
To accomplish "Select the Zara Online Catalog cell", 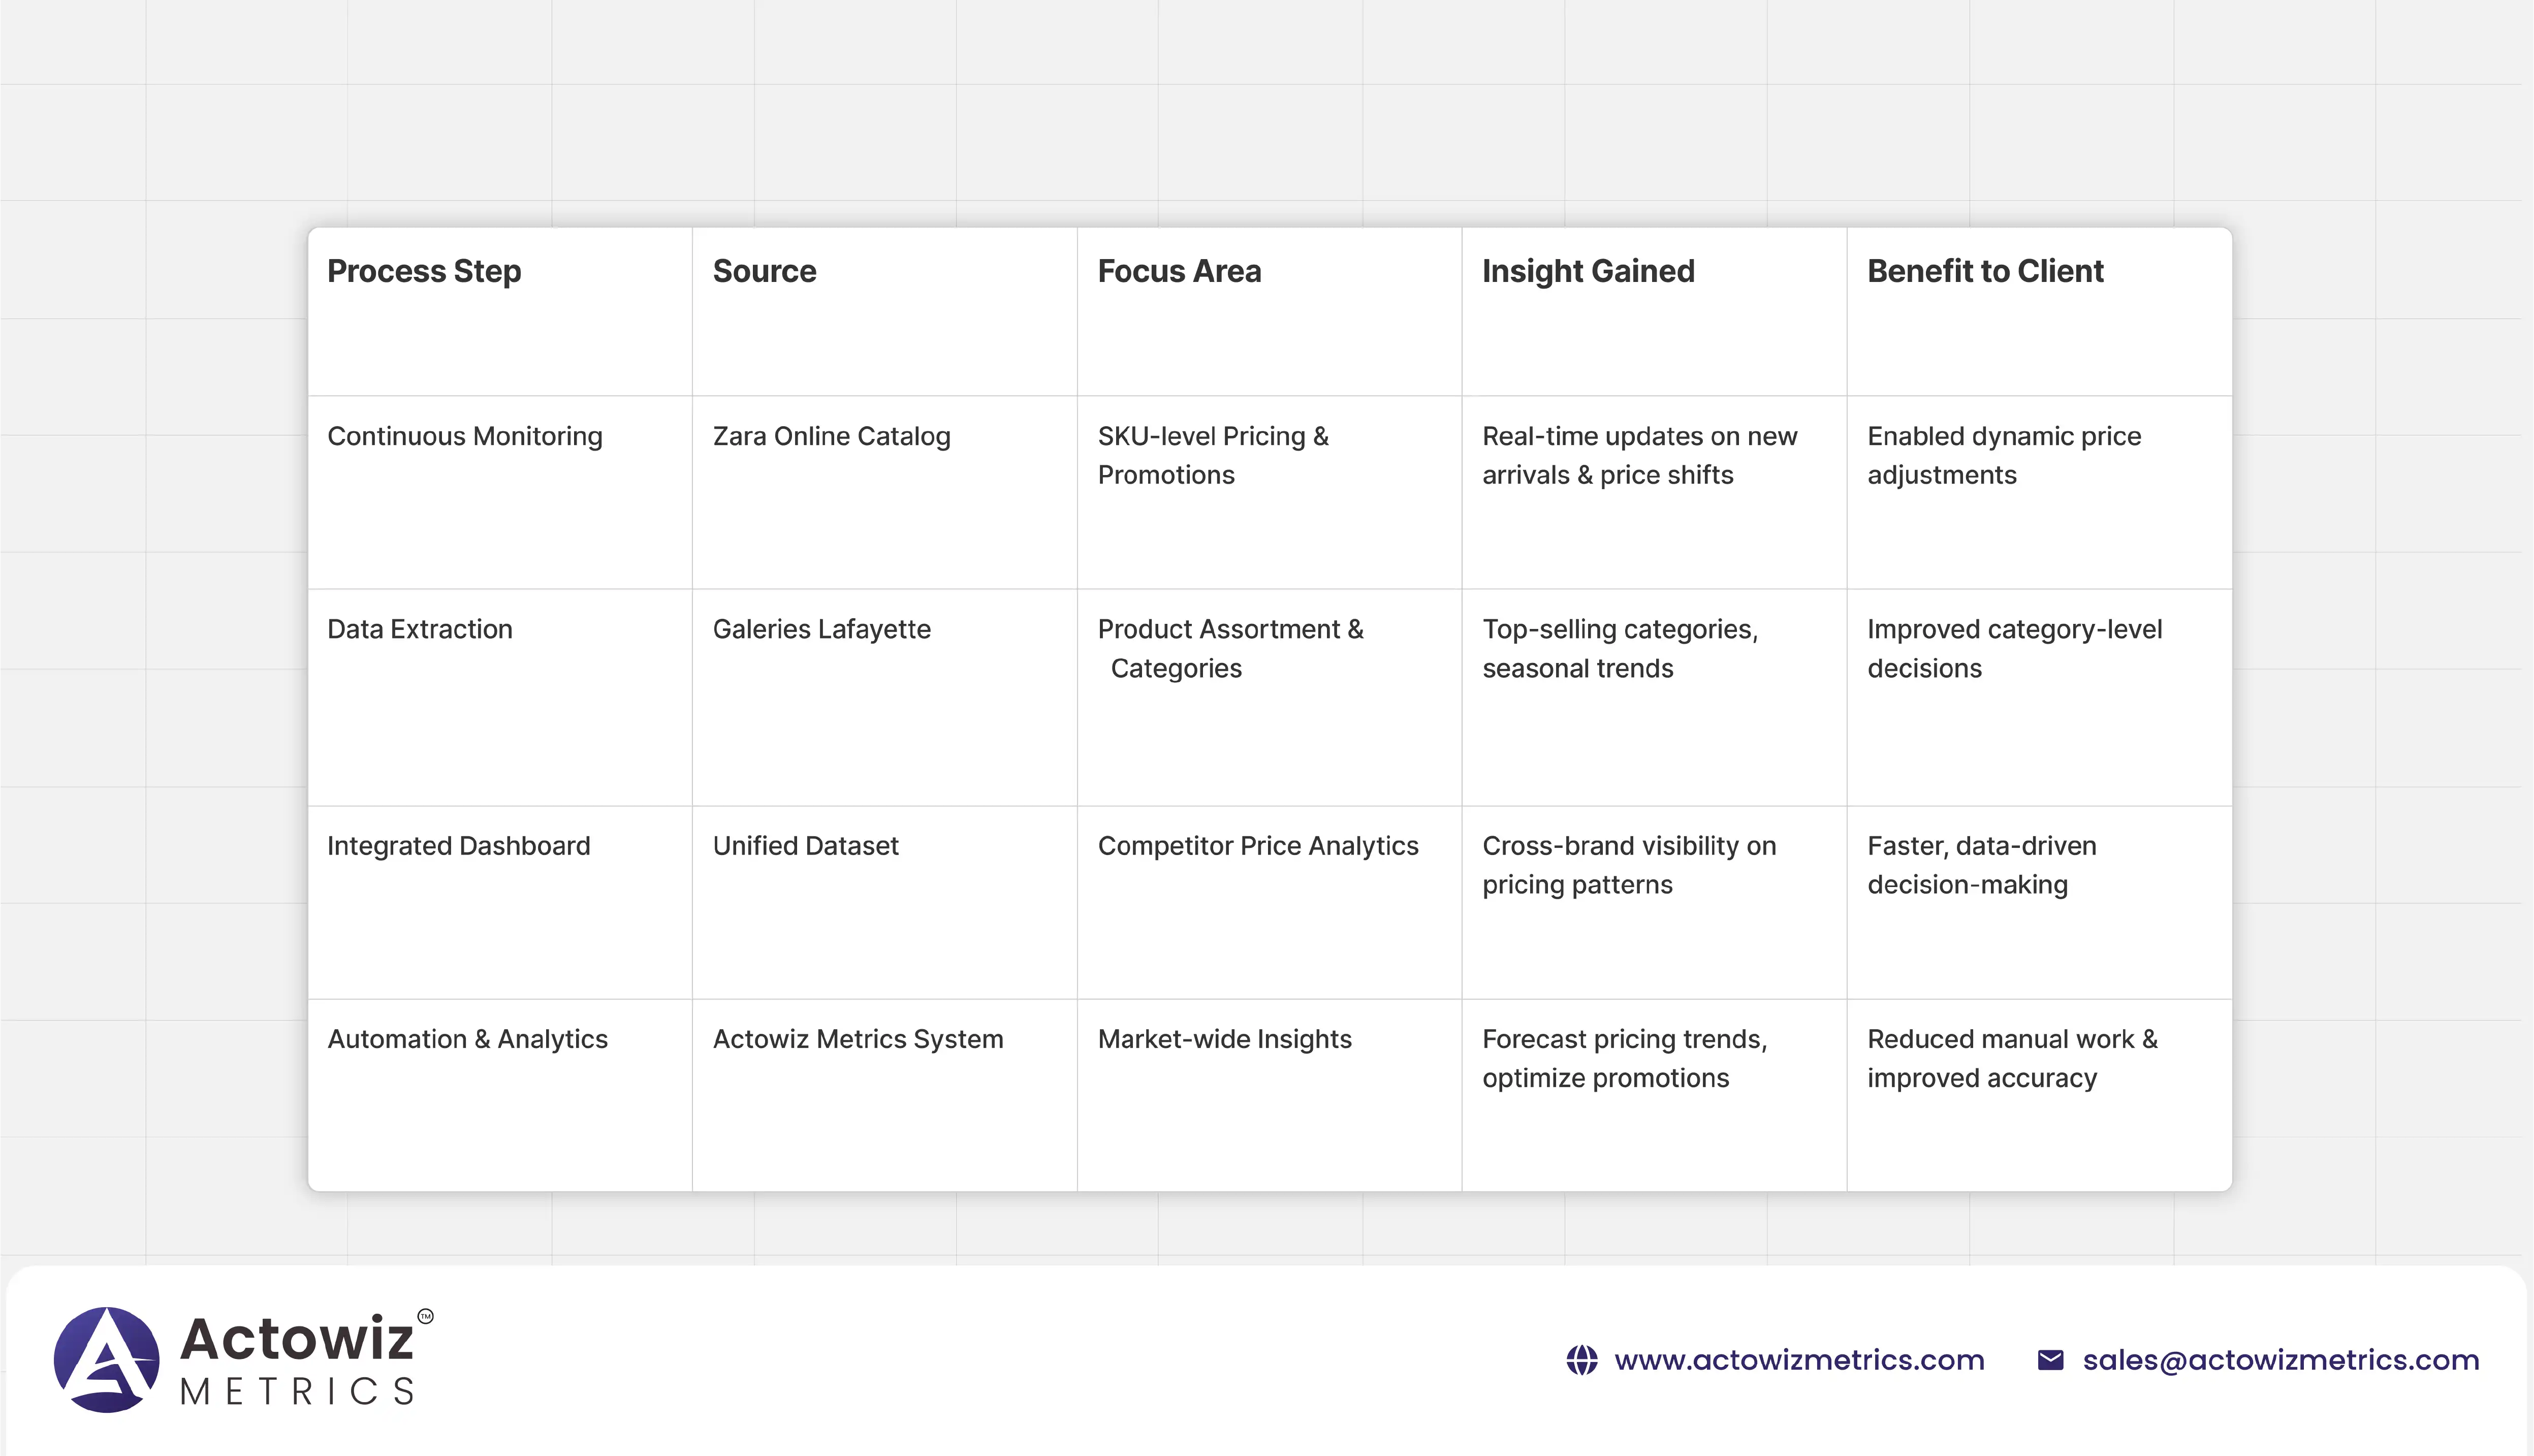I will point(831,436).
